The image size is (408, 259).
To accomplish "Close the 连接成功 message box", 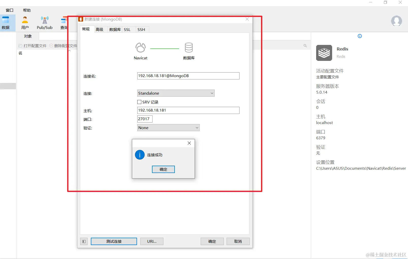I will (x=189, y=143).
